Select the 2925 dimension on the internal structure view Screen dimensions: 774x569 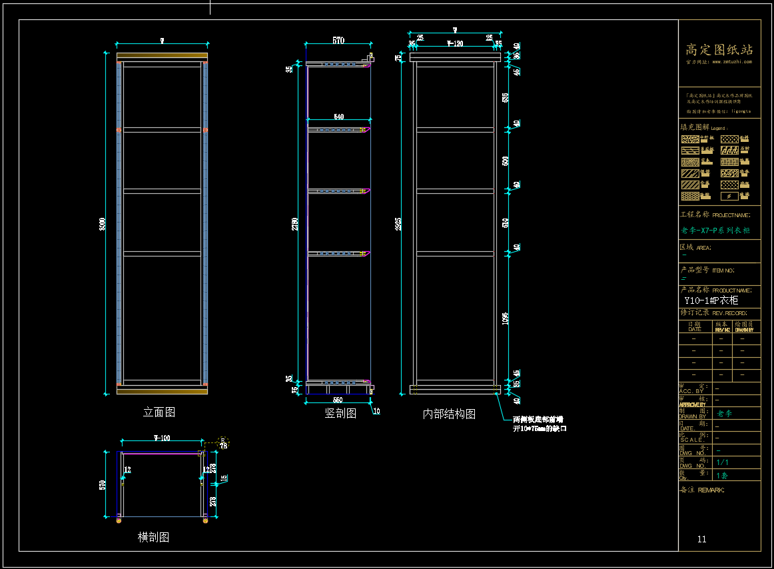click(398, 225)
